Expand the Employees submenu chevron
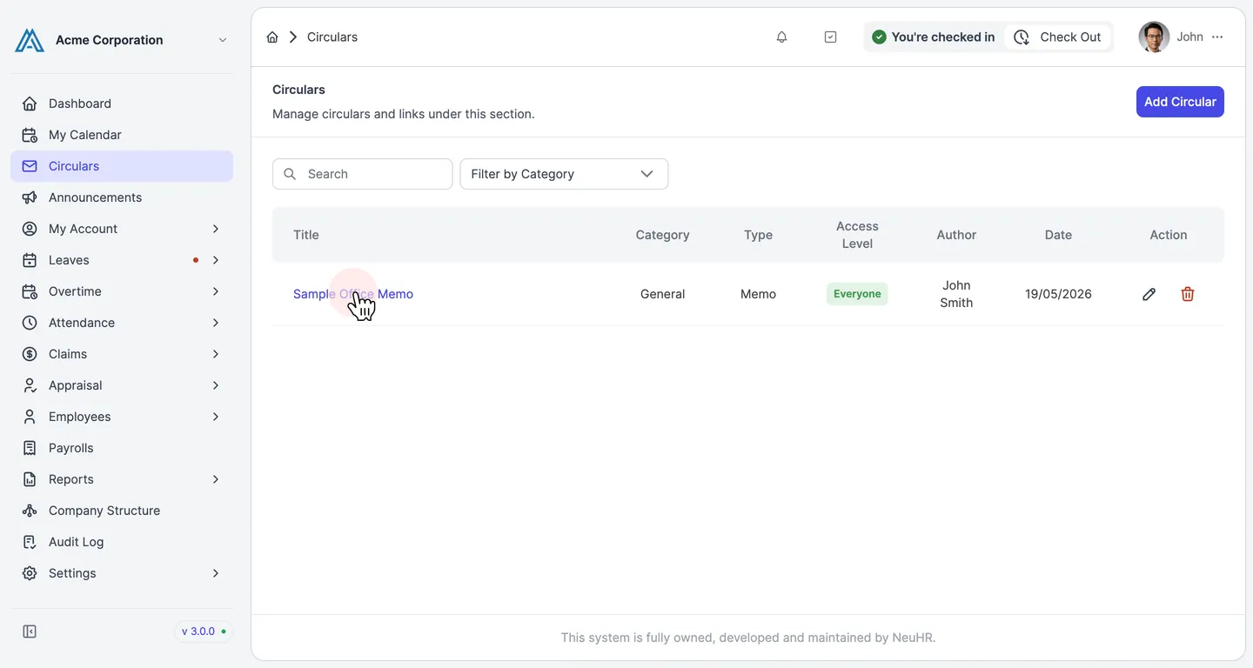This screenshot has width=1253, height=668. point(216,417)
